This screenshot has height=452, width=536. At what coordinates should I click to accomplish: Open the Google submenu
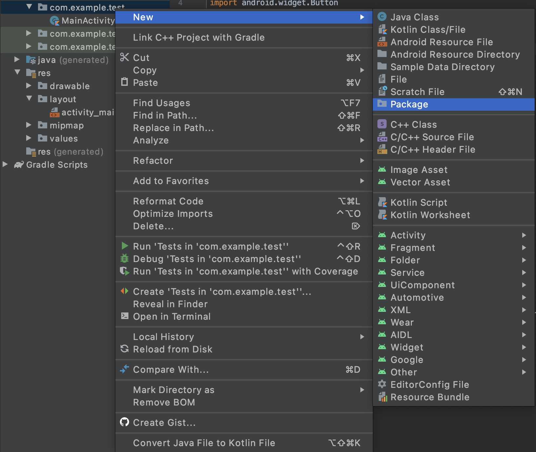(x=453, y=360)
